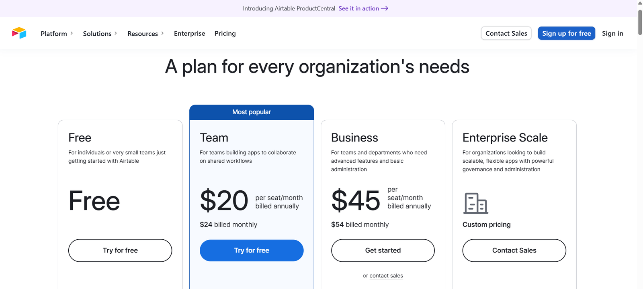
Task: Go to the Enterprise page
Action: point(190,33)
